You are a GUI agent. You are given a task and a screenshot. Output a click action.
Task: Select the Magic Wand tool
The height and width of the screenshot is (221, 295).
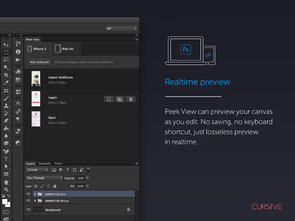click(x=6, y=68)
